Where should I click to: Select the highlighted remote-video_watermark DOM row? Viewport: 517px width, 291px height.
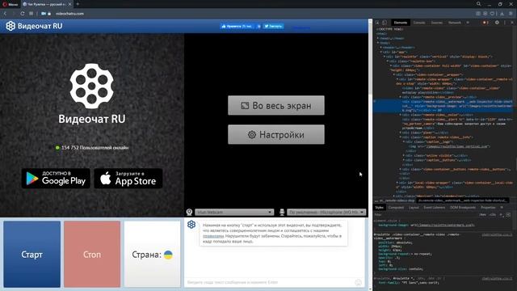(x=443, y=106)
